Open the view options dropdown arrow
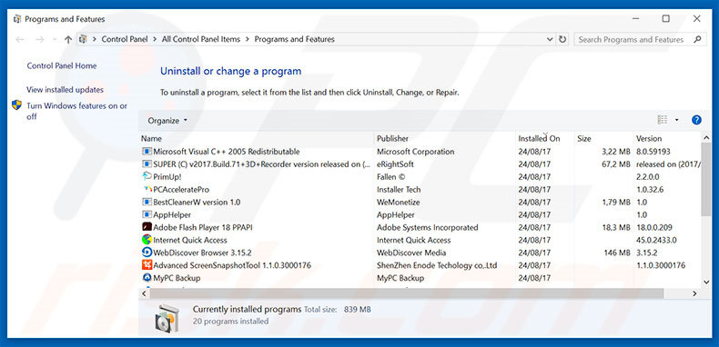Screen dimensions: 719x347 click(677, 120)
